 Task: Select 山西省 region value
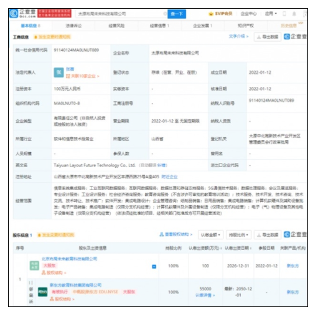coord(157,139)
